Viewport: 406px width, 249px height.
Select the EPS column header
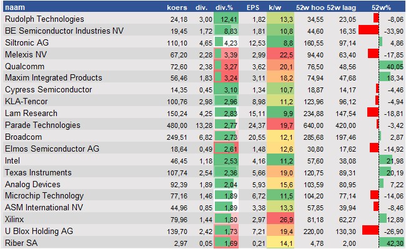[x=253, y=7]
